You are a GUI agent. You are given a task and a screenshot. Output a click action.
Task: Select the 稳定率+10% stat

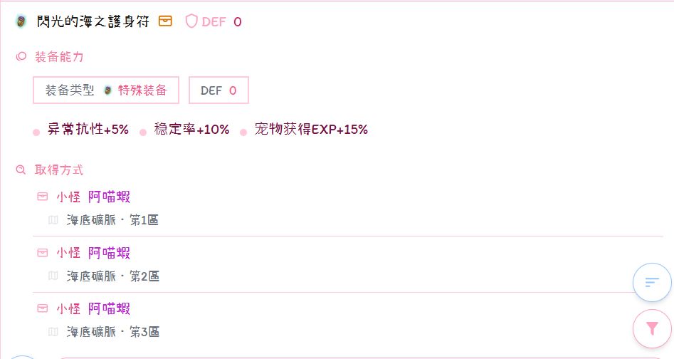[191, 130]
